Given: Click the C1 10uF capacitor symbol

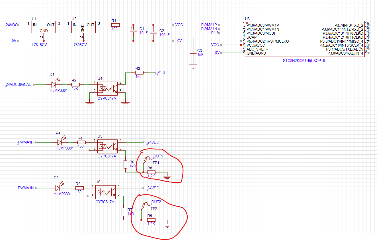Looking at the screenshot, I should click(133, 33).
